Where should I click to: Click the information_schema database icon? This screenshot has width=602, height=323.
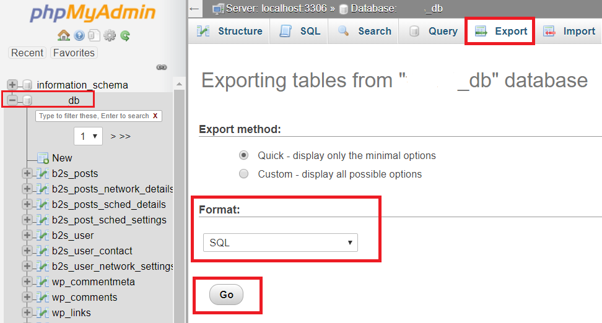(x=27, y=85)
